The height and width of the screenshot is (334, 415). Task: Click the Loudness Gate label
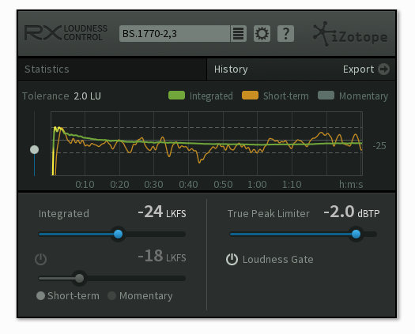point(278,260)
